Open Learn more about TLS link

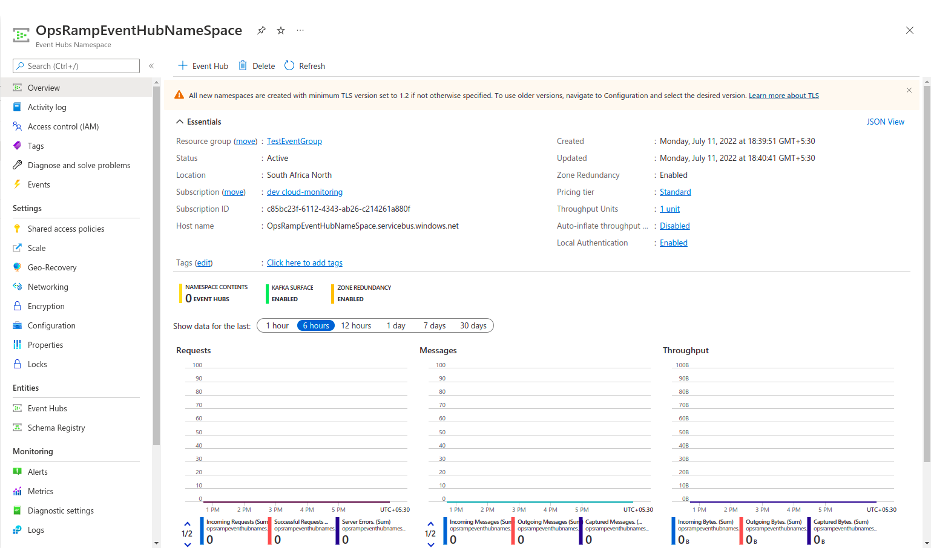(x=783, y=96)
